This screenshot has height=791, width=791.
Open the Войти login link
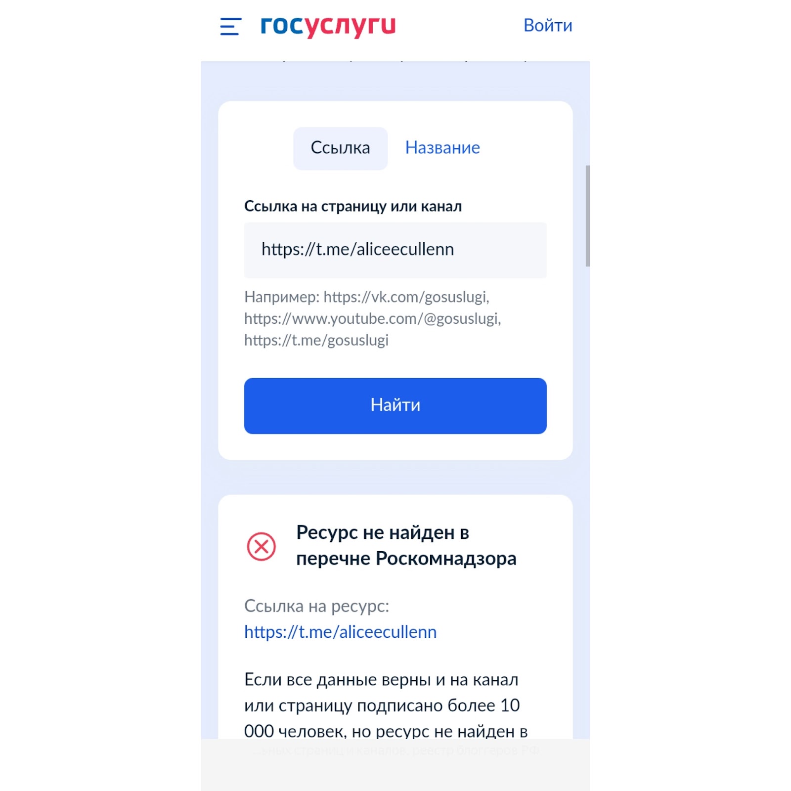[548, 25]
